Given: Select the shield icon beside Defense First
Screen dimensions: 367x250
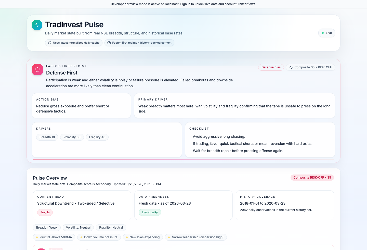Looking at the screenshot, I should click(37, 69).
